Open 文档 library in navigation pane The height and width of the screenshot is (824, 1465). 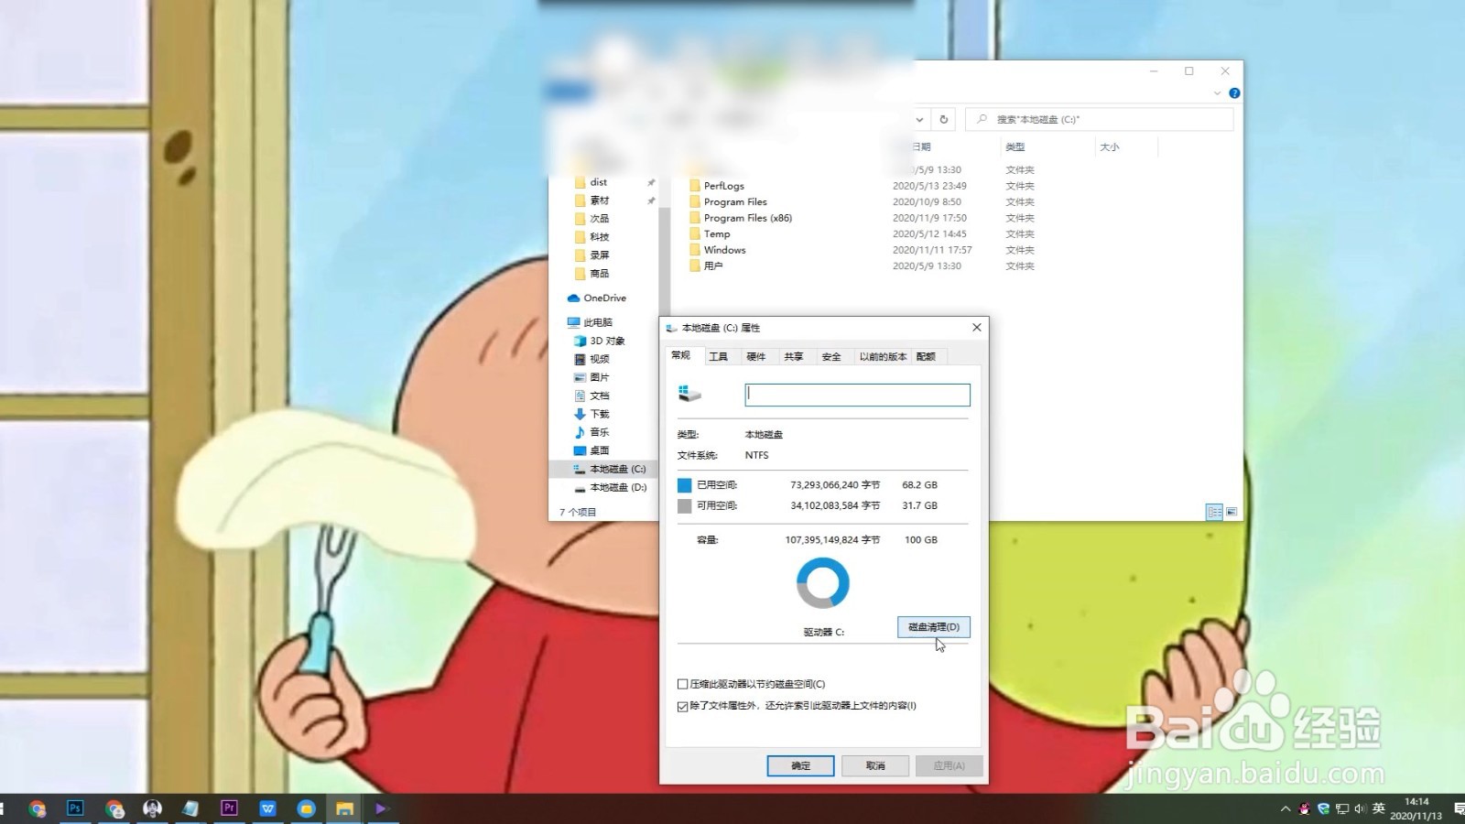(599, 396)
